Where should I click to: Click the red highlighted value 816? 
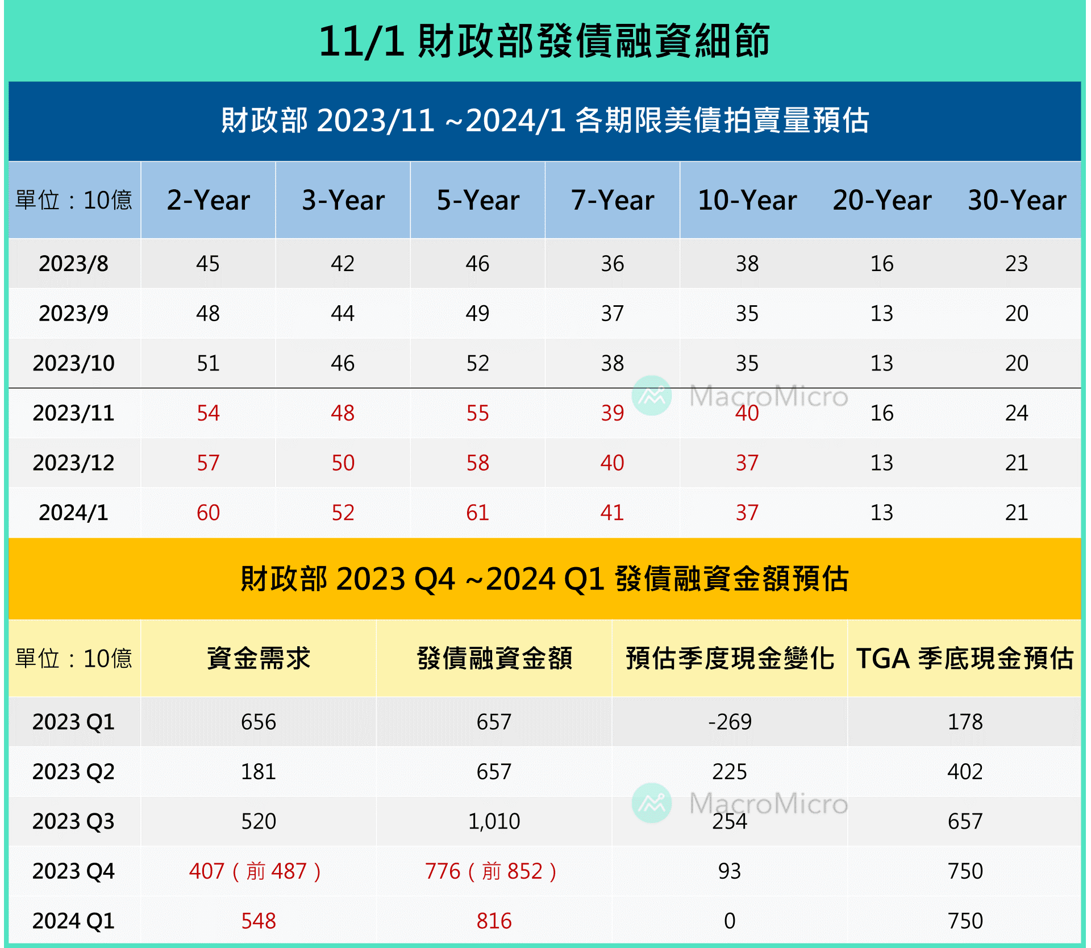tap(493, 920)
